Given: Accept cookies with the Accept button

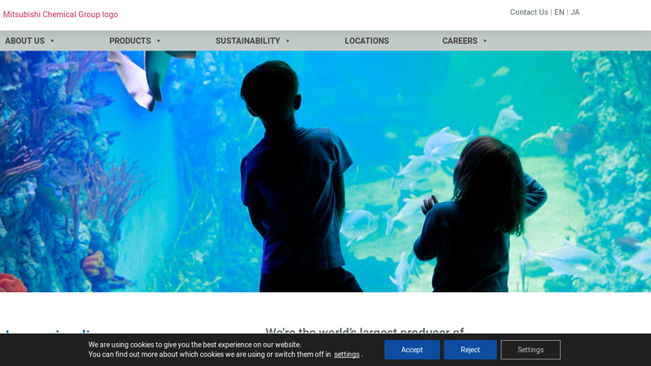Looking at the screenshot, I should click(412, 350).
